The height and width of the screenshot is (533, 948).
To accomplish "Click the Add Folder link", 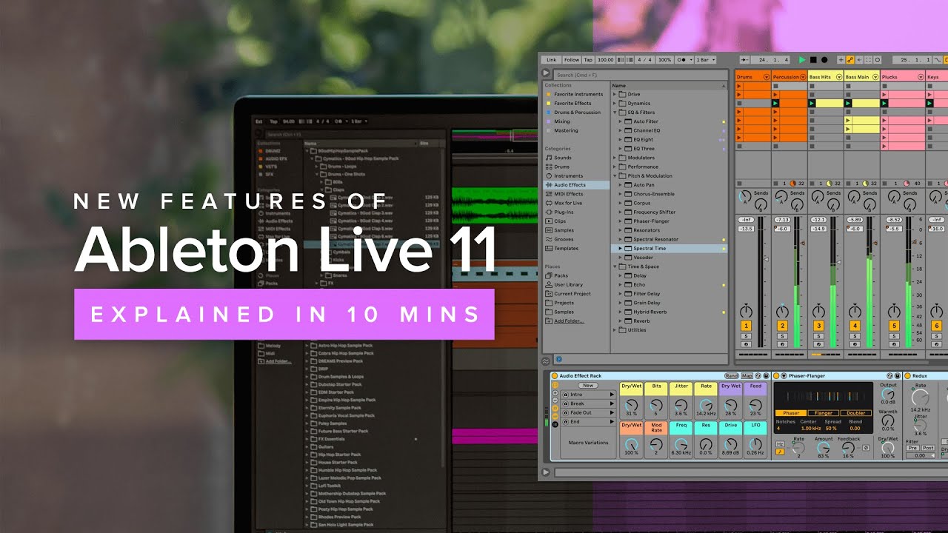I will point(569,321).
